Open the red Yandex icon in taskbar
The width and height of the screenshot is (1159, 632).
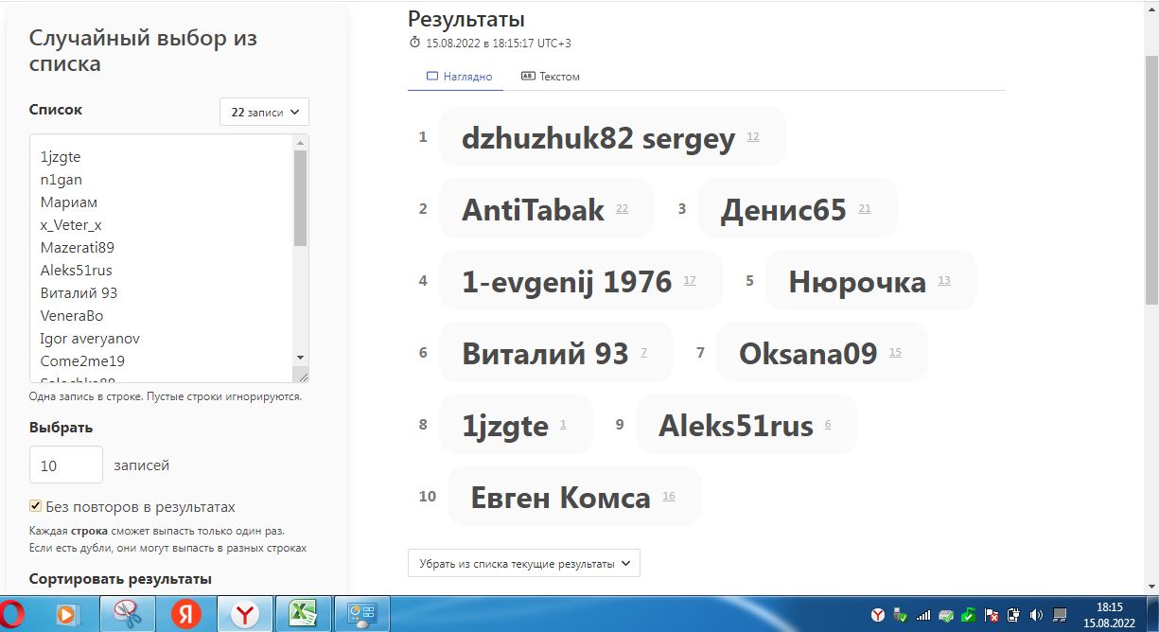pos(186,614)
